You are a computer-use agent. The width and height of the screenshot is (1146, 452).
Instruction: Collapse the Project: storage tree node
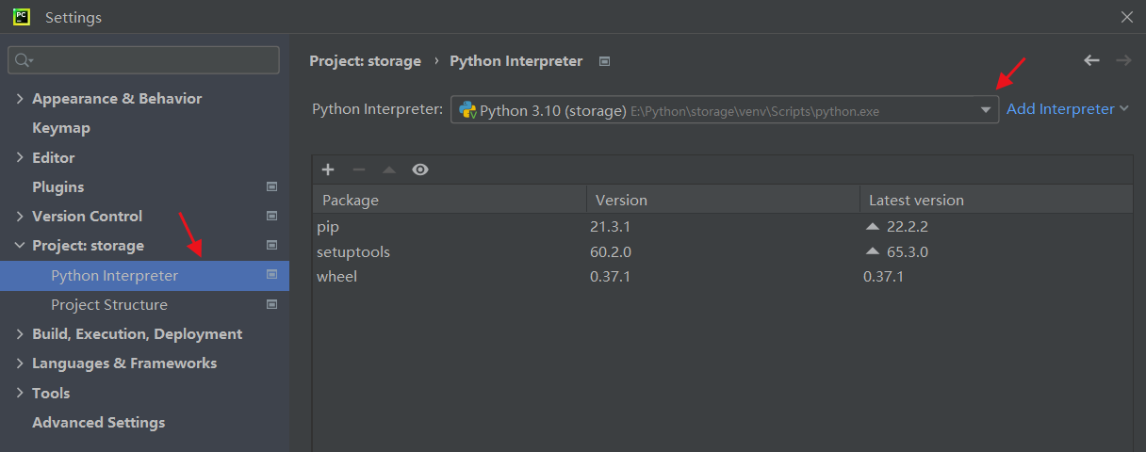point(20,246)
